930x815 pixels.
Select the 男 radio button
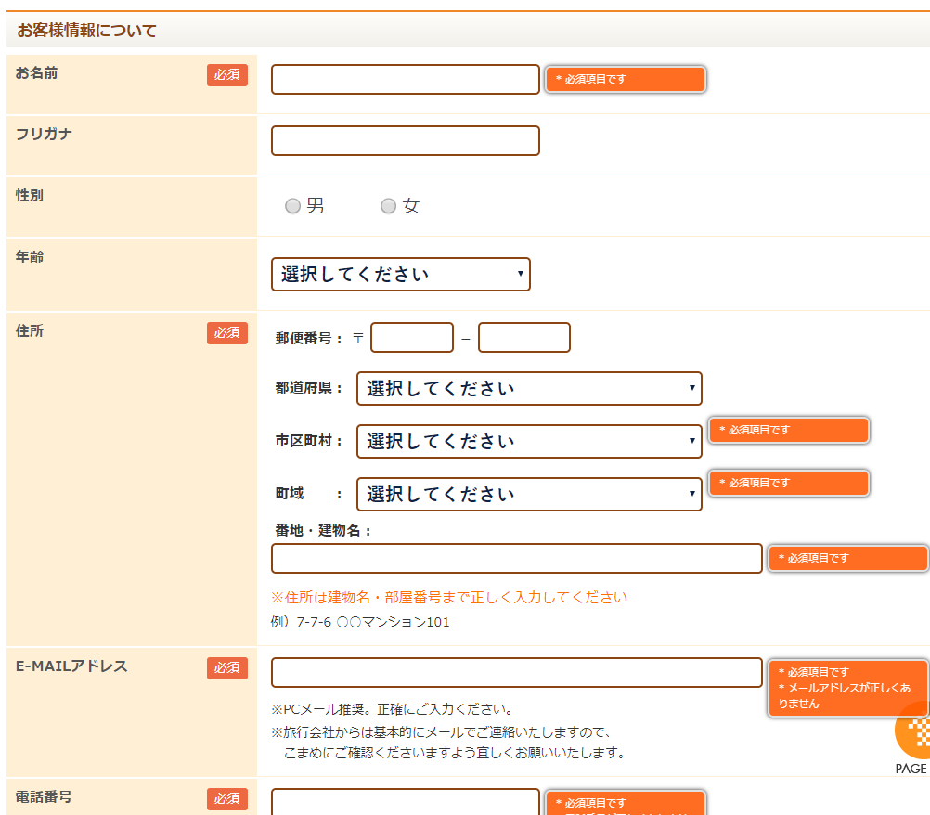coord(293,206)
